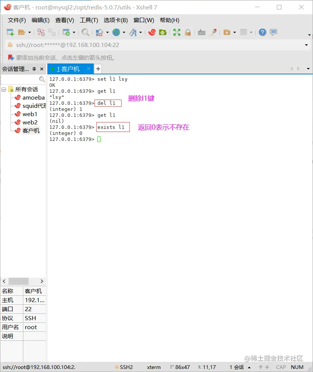
Task: Click the Find magnifier icon
Action: [x=85, y=32]
